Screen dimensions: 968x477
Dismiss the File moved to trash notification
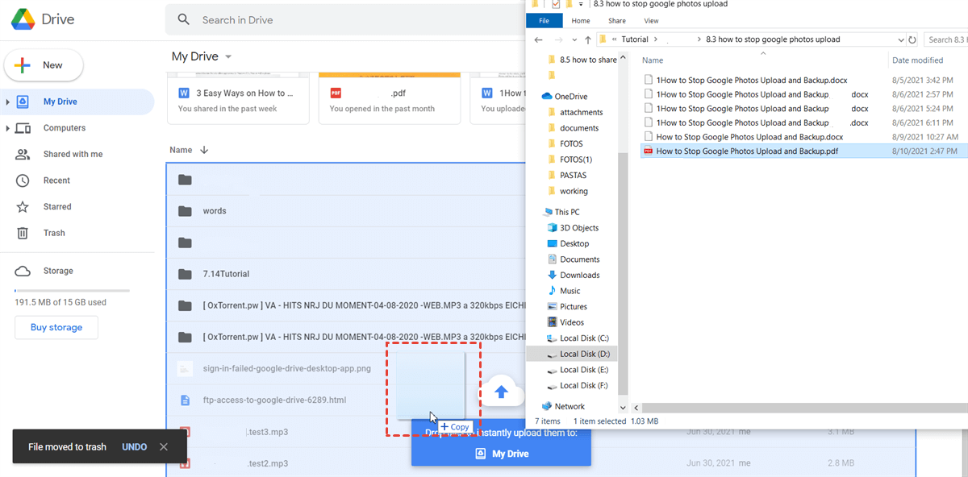pyautogui.click(x=164, y=447)
